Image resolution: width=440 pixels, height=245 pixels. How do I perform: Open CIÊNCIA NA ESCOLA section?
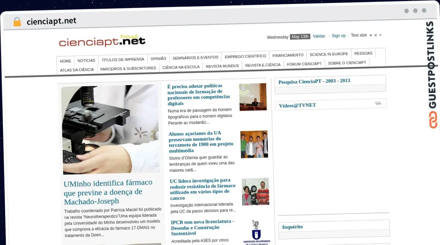tap(181, 67)
